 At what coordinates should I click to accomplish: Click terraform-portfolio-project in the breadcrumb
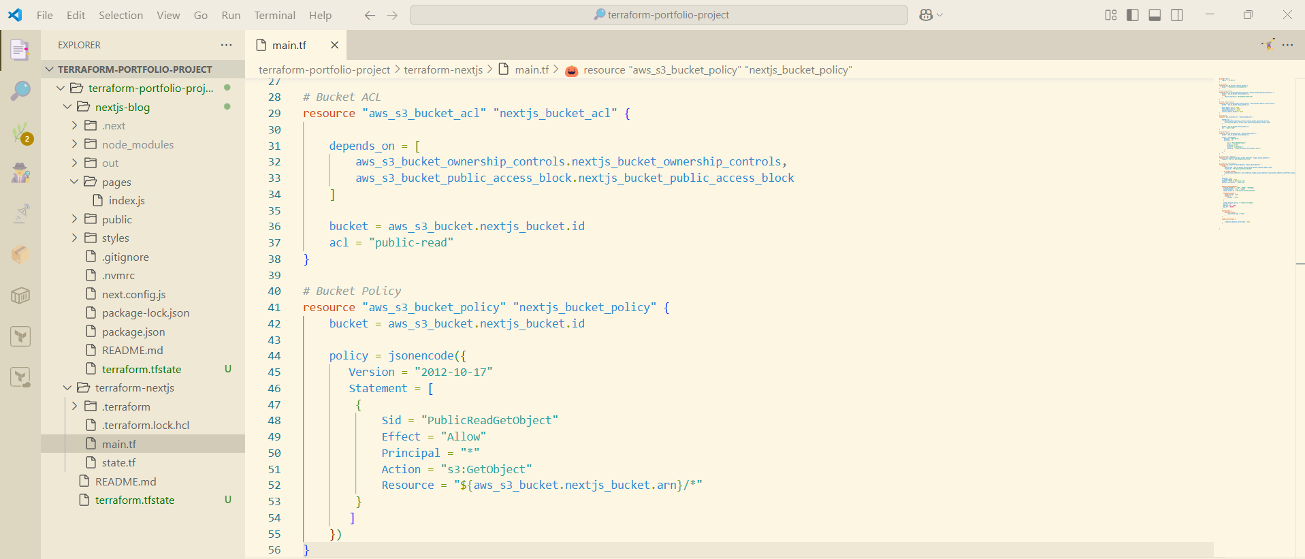(x=324, y=70)
